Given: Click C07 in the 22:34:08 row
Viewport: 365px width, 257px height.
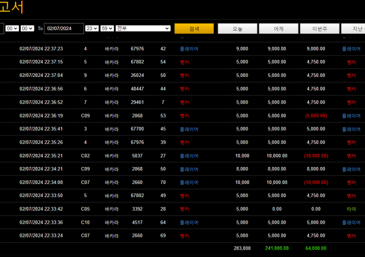Looking at the screenshot, I should (x=85, y=183).
